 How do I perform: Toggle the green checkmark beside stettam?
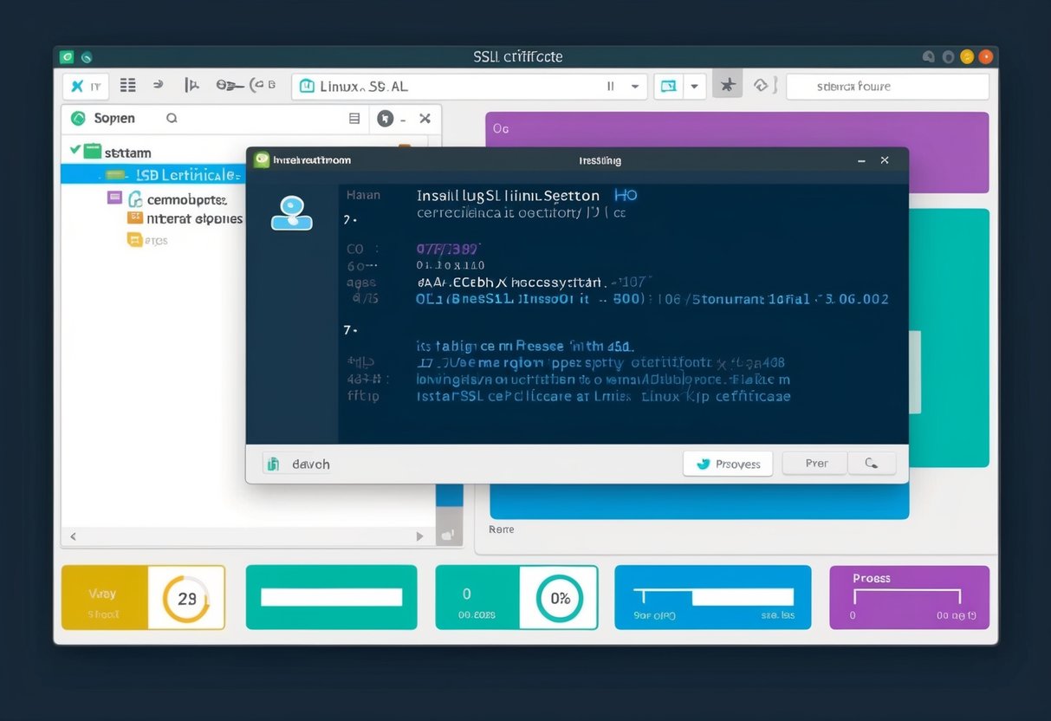(x=75, y=151)
